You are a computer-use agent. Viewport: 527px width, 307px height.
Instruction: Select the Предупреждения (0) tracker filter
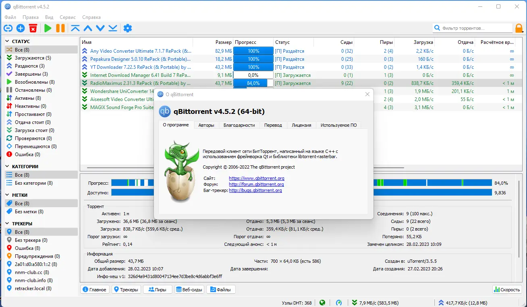[41, 256]
